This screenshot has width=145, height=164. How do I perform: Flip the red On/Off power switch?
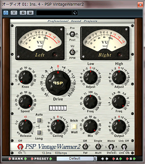20,147
